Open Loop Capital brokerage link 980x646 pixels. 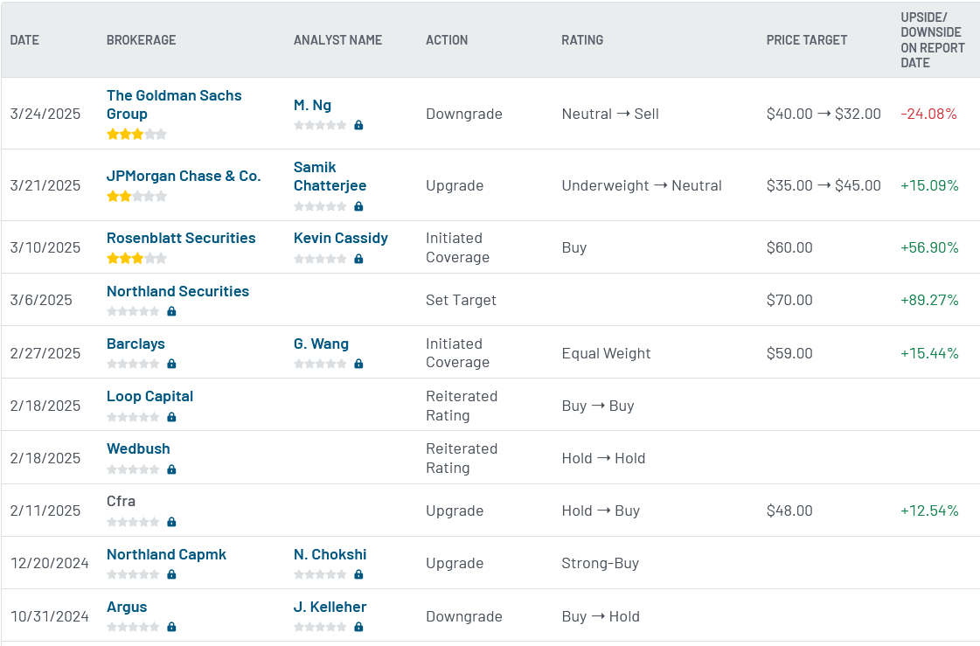[150, 396]
